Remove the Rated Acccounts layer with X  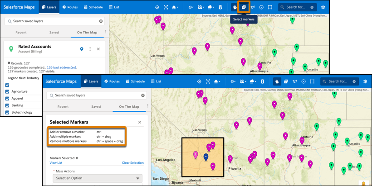coord(98,49)
